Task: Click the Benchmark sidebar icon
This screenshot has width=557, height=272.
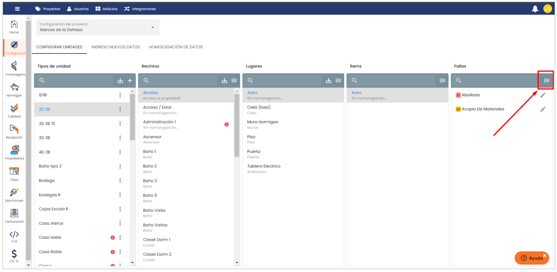Action: tap(14, 195)
